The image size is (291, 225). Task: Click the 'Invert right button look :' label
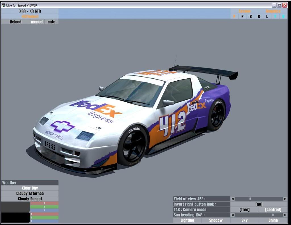click(201, 204)
